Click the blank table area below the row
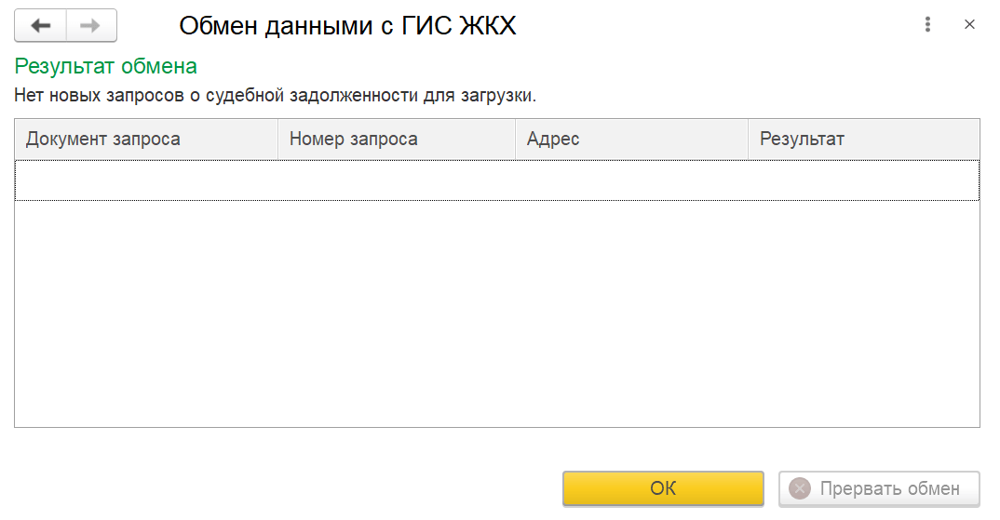The image size is (1000, 520). (x=497, y=313)
